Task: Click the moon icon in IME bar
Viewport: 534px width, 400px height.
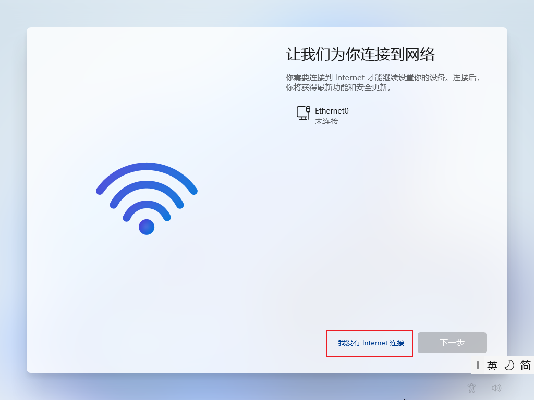Action: (x=509, y=365)
